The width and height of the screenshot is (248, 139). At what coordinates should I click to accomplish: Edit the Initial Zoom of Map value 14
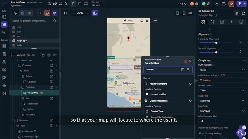tap(207, 121)
